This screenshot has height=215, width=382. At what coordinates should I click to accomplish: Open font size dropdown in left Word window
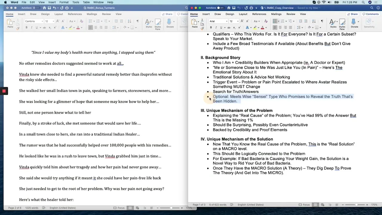53,21
